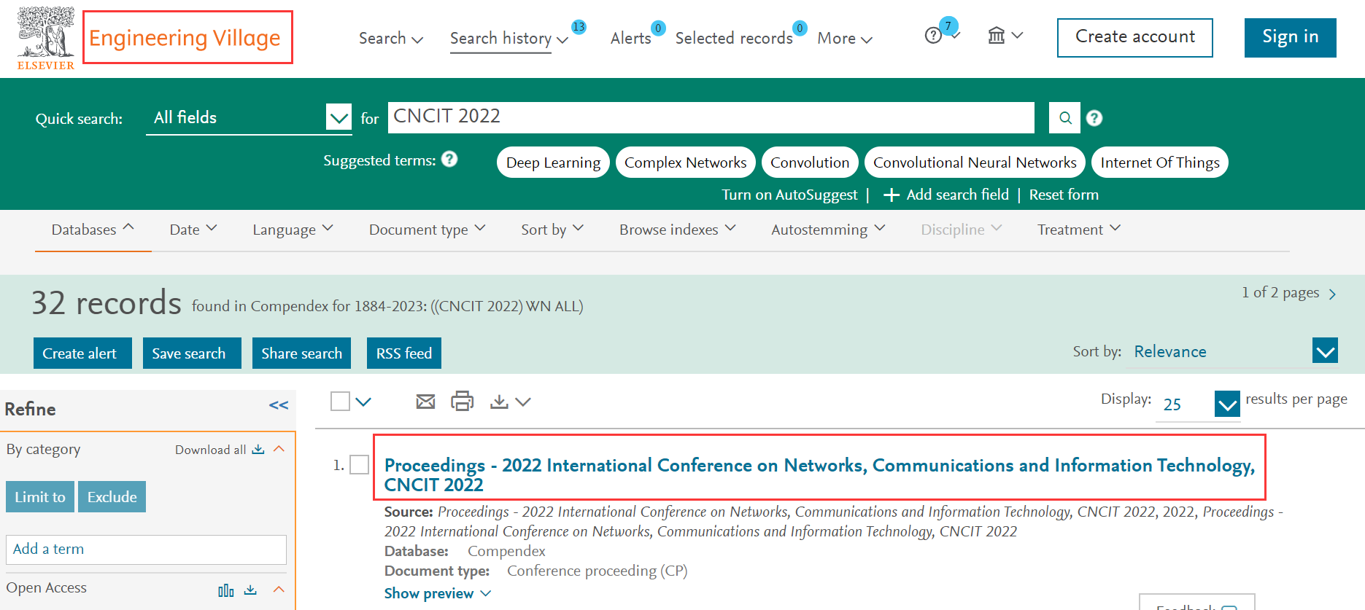Open download options chevron
This screenshot has height=610, width=1365.
(x=522, y=402)
